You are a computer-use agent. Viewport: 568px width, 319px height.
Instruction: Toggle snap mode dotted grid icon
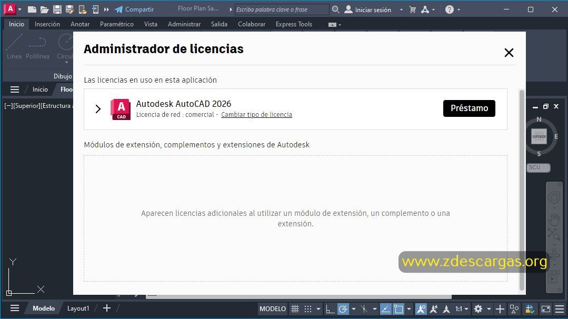click(308, 309)
